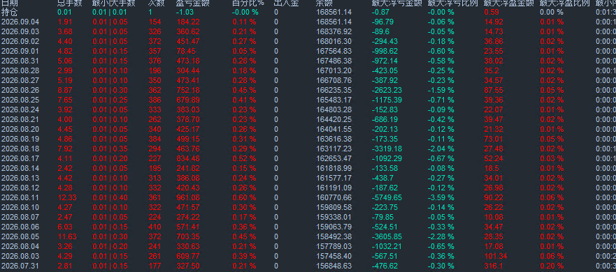Select profit amount 78.45
The image size is (616, 272).
[186, 52]
